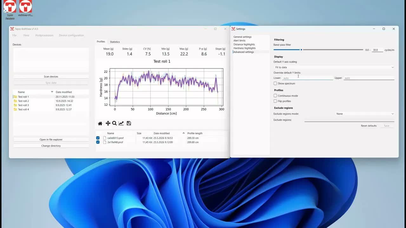Adjust the Band-pass filter slider handle

point(301,50)
